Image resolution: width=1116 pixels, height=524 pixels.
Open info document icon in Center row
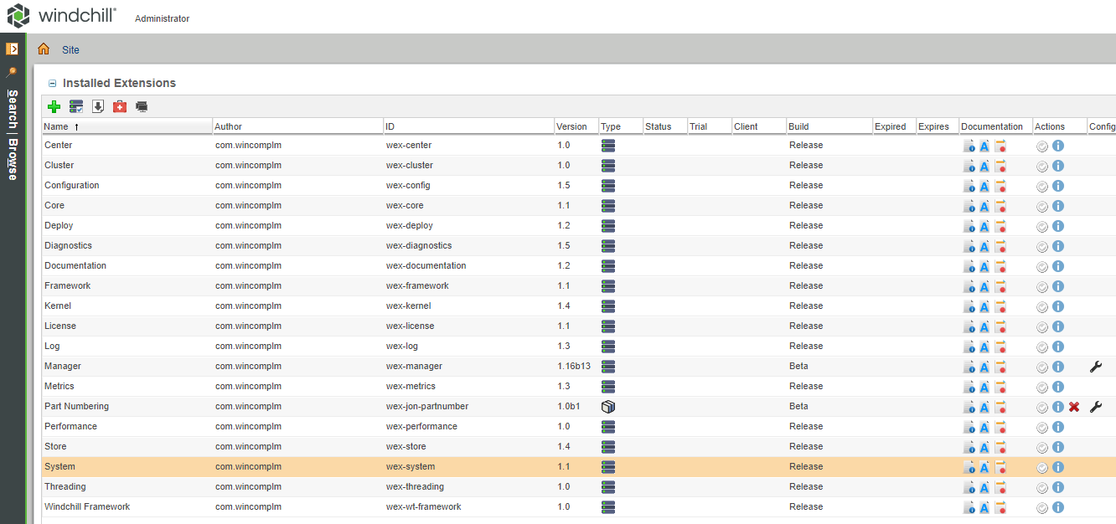coord(969,146)
